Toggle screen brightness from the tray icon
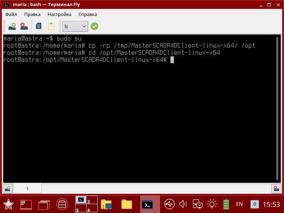Viewport: 284px width, 213px height. pyautogui.click(x=212, y=204)
